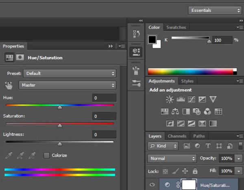This screenshot has height=190, width=244.
Task: Add a Black & White adjustment
Action: (x=186, y=111)
